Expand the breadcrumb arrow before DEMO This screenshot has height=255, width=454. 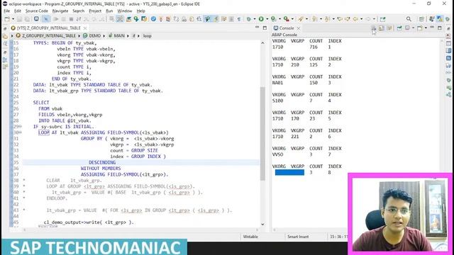click(x=79, y=36)
